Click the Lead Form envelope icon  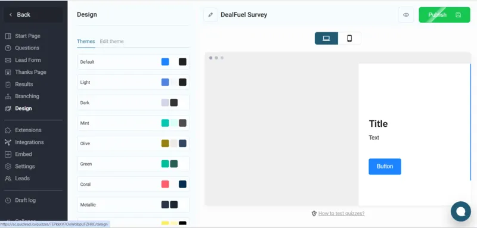tap(8, 60)
